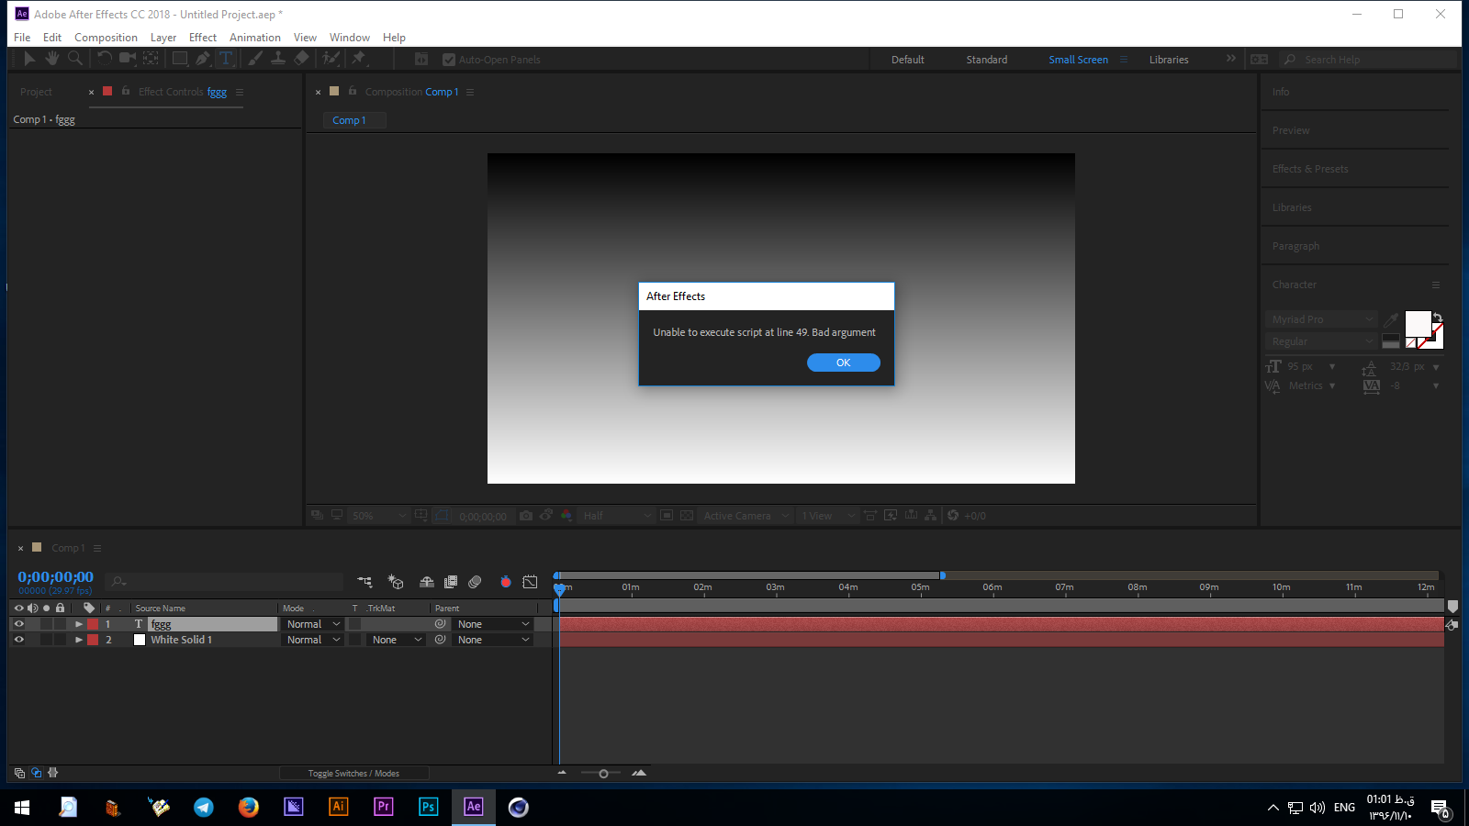Click the white fill color swatch
The image size is (1469, 826).
coord(1418,323)
